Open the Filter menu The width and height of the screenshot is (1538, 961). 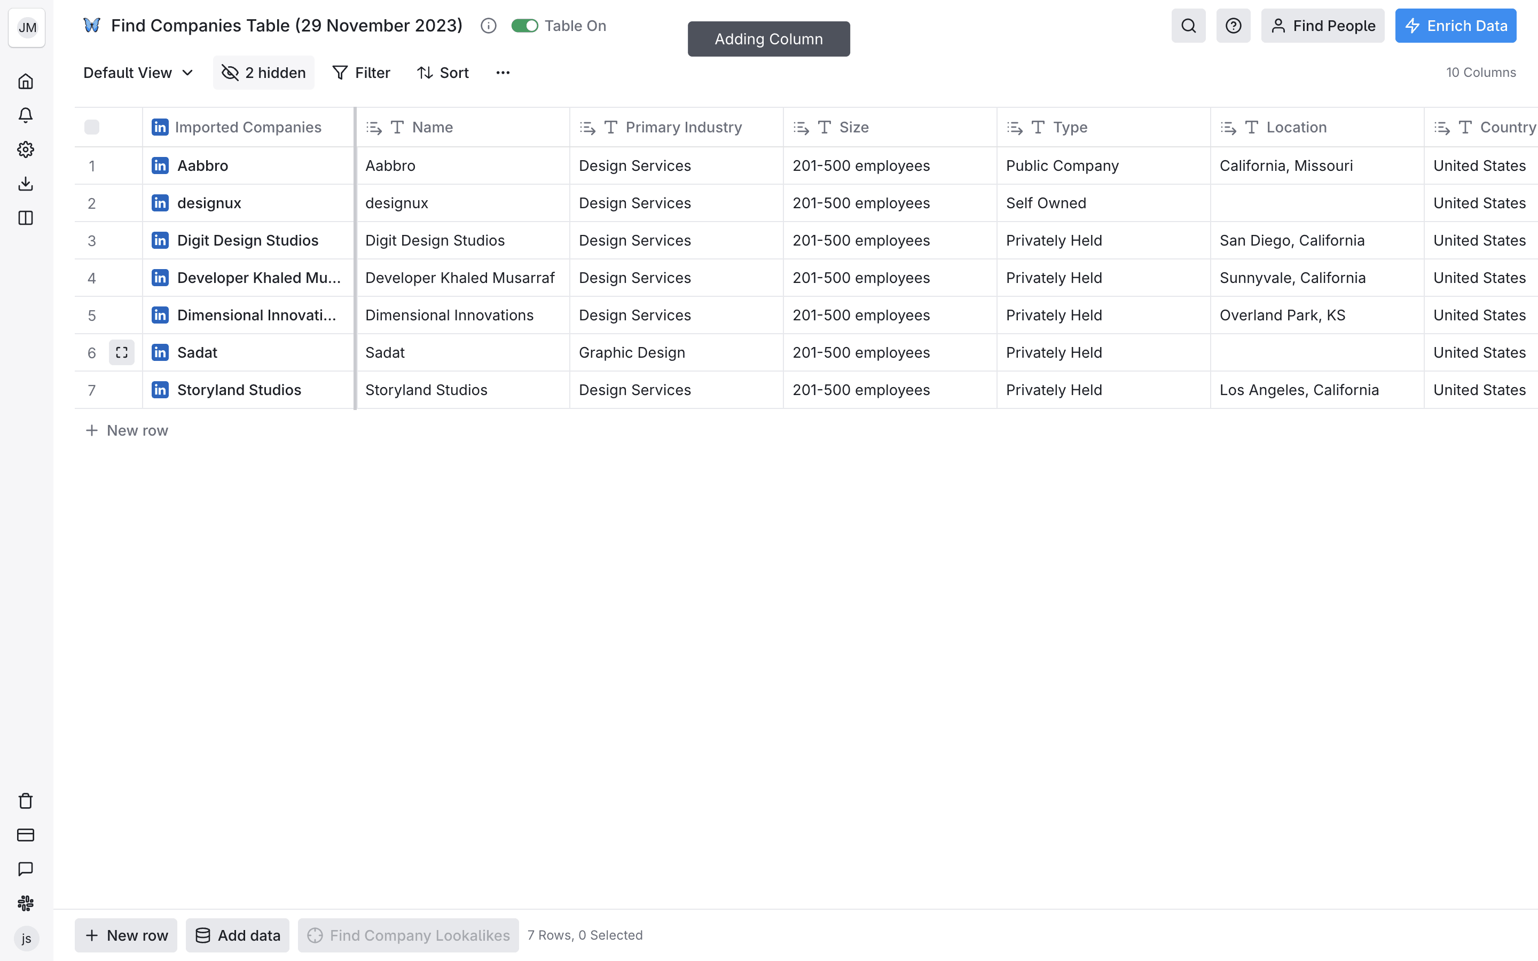point(361,73)
